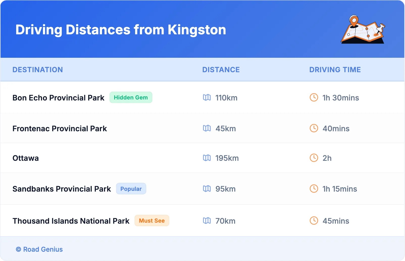
Task: Click the 195km distance value
Action: [227, 158]
